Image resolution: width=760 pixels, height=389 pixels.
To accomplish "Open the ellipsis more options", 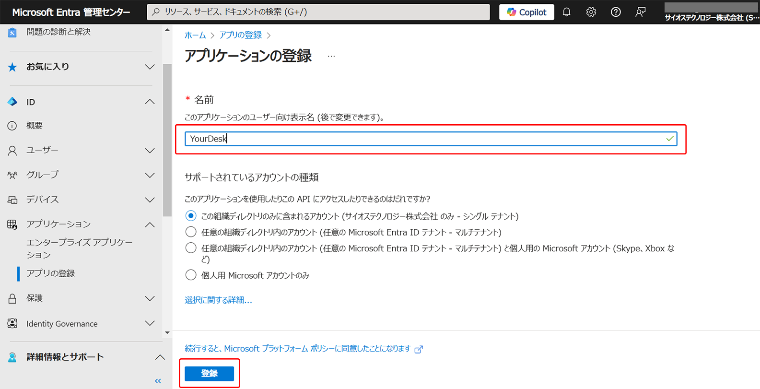I will coord(331,56).
